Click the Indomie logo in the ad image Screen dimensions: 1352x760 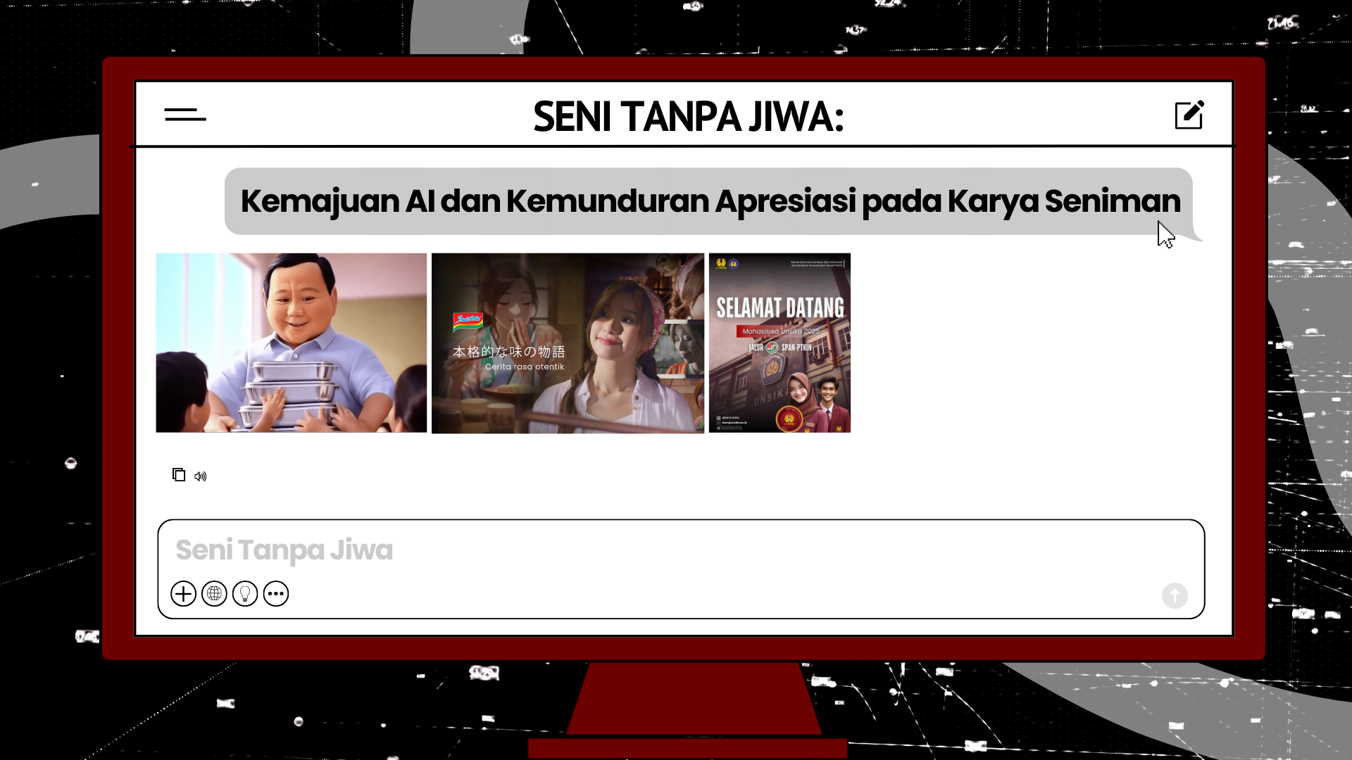point(468,322)
